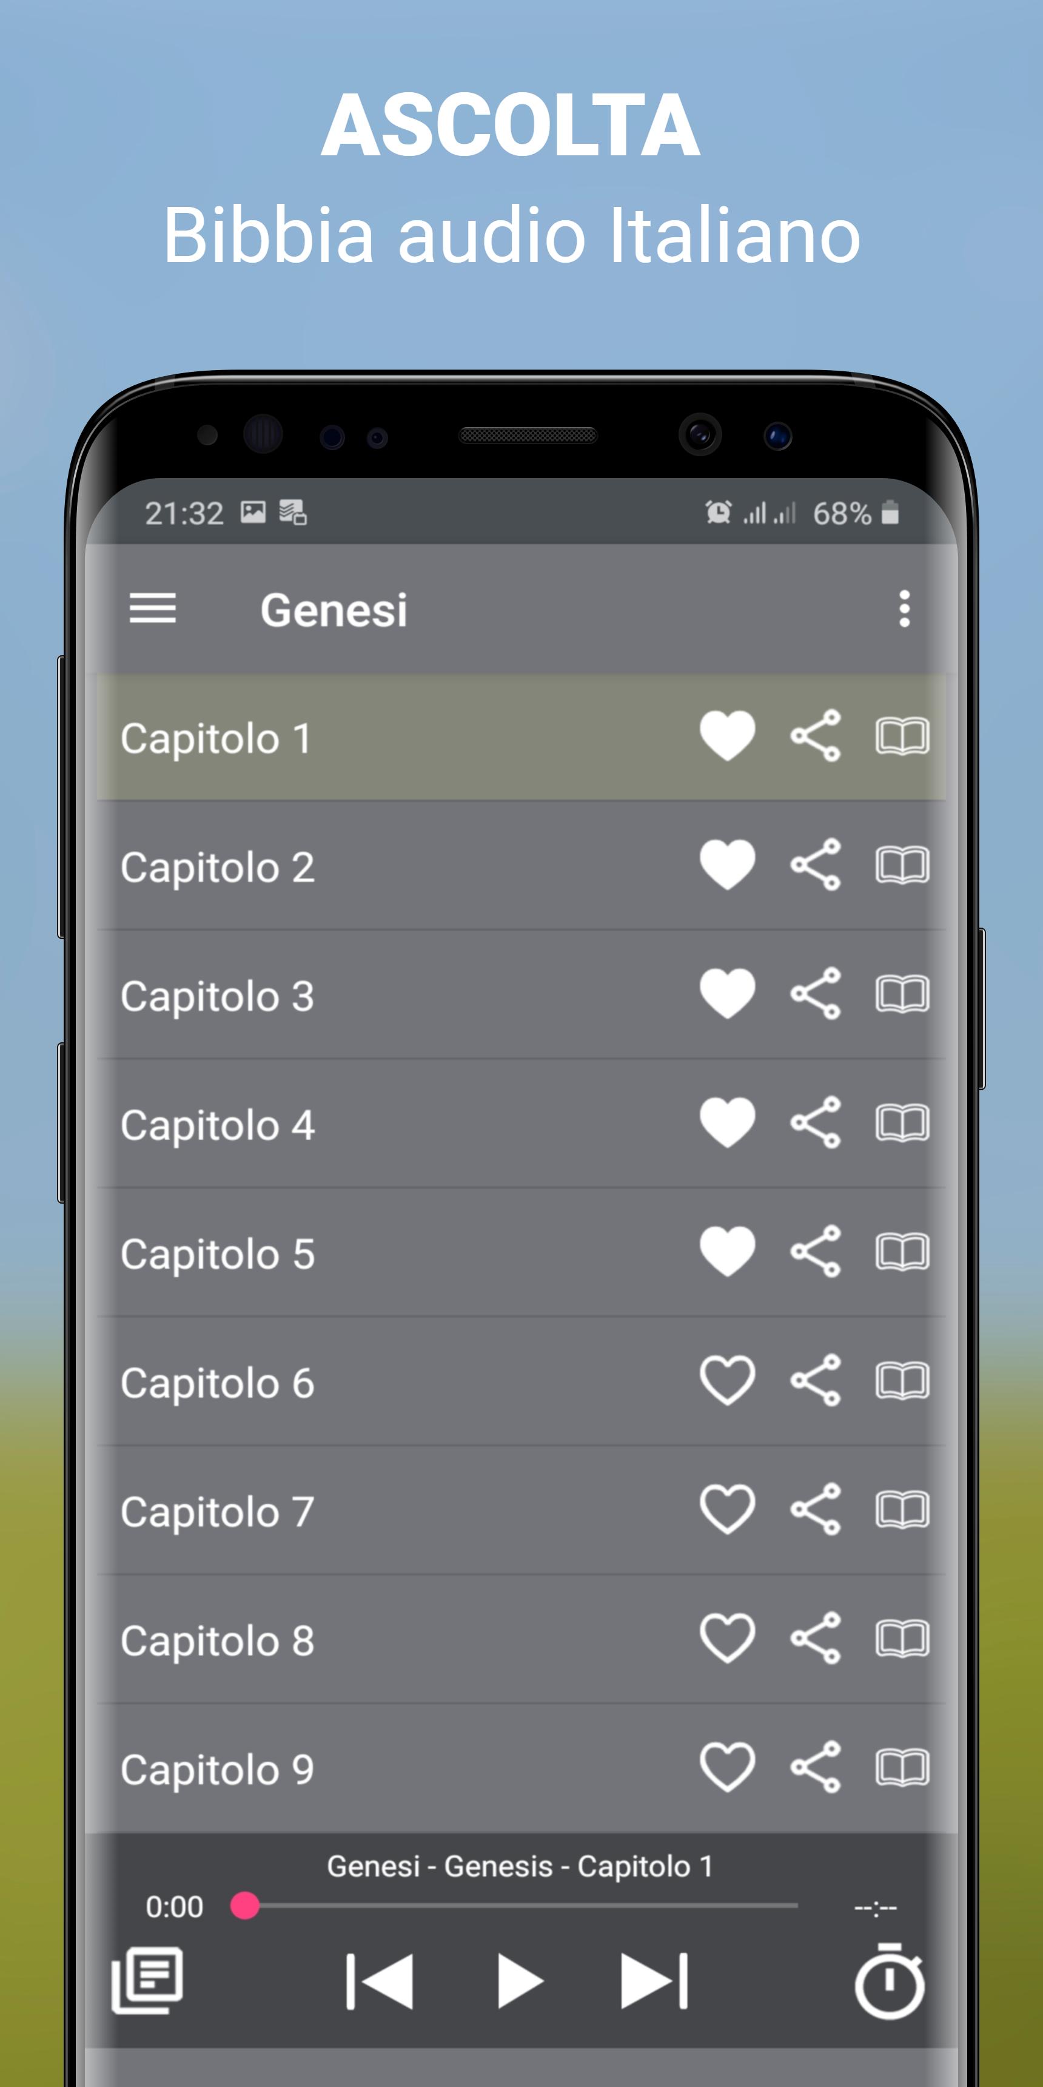
Task: Select the Capitolo 6 list entry
Action: [x=521, y=1381]
